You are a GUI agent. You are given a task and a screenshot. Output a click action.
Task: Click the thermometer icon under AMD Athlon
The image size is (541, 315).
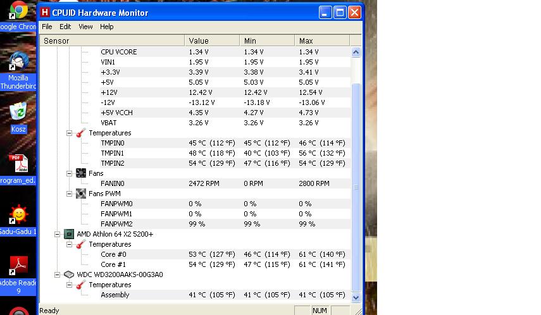pyautogui.click(x=81, y=244)
